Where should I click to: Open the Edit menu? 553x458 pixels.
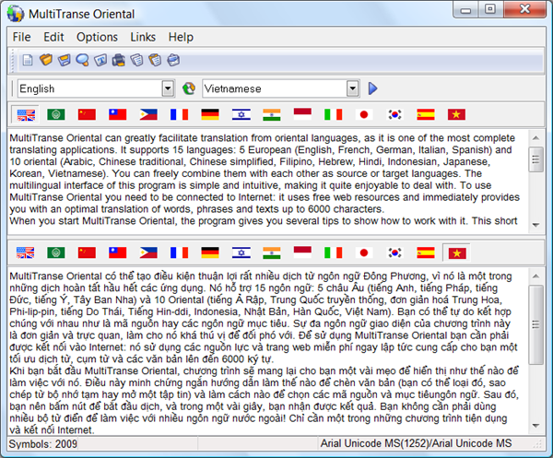(53, 37)
